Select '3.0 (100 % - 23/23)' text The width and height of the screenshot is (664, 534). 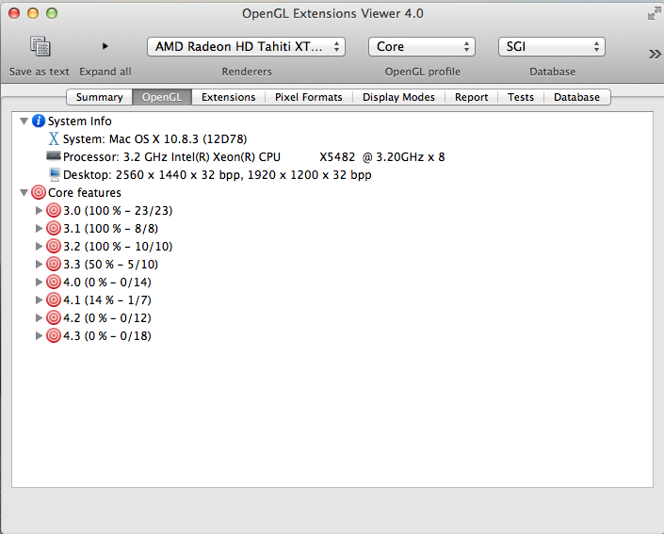pyautogui.click(x=118, y=210)
